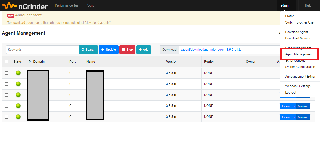
Task: Log Out of the admin account
Action: click(290, 92)
